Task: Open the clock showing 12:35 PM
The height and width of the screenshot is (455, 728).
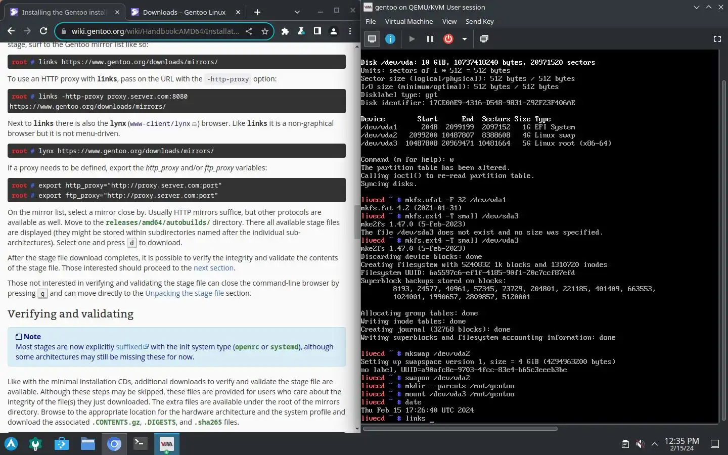Action: click(681, 444)
